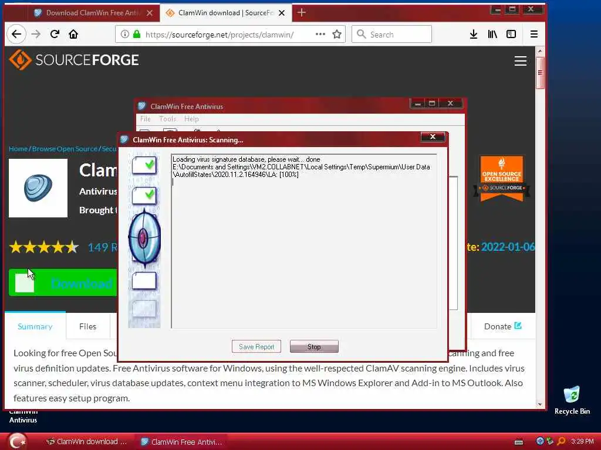Click the five-star rating

[43, 247]
